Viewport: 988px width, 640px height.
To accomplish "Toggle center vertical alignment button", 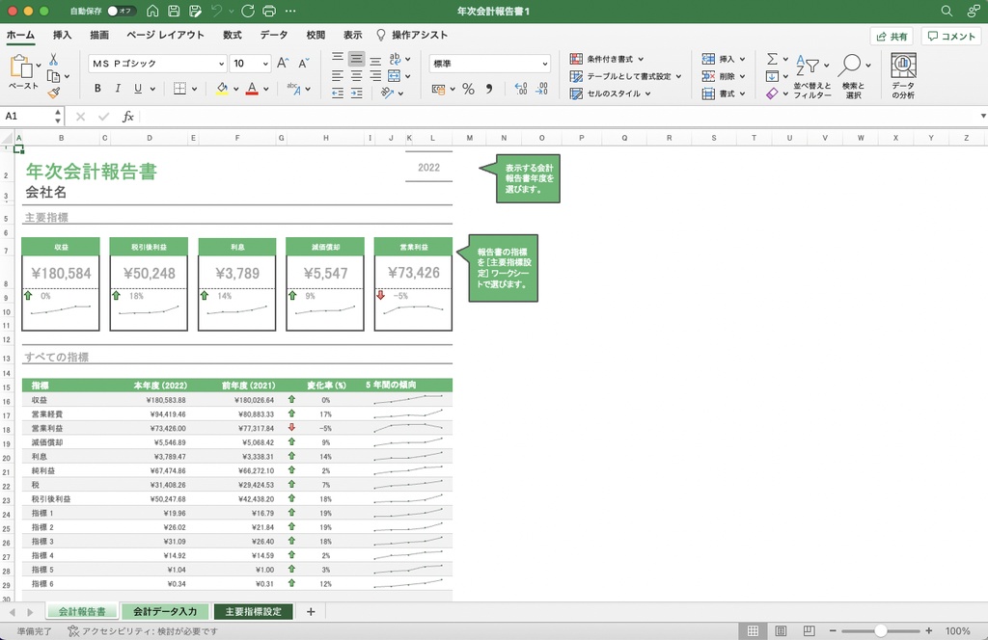I will [x=357, y=59].
